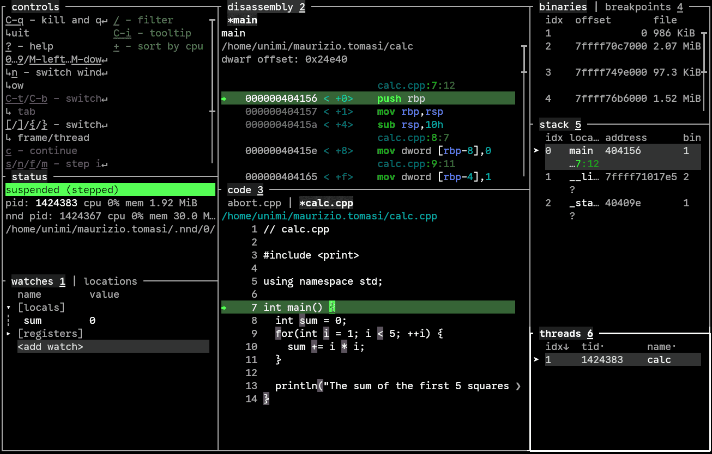Click the disassembly panel scrollbar
This screenshot has width=712, height=454.
point(524,60)
